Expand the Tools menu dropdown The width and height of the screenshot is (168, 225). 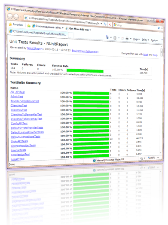pyautogui.click(x=154, y=40)
